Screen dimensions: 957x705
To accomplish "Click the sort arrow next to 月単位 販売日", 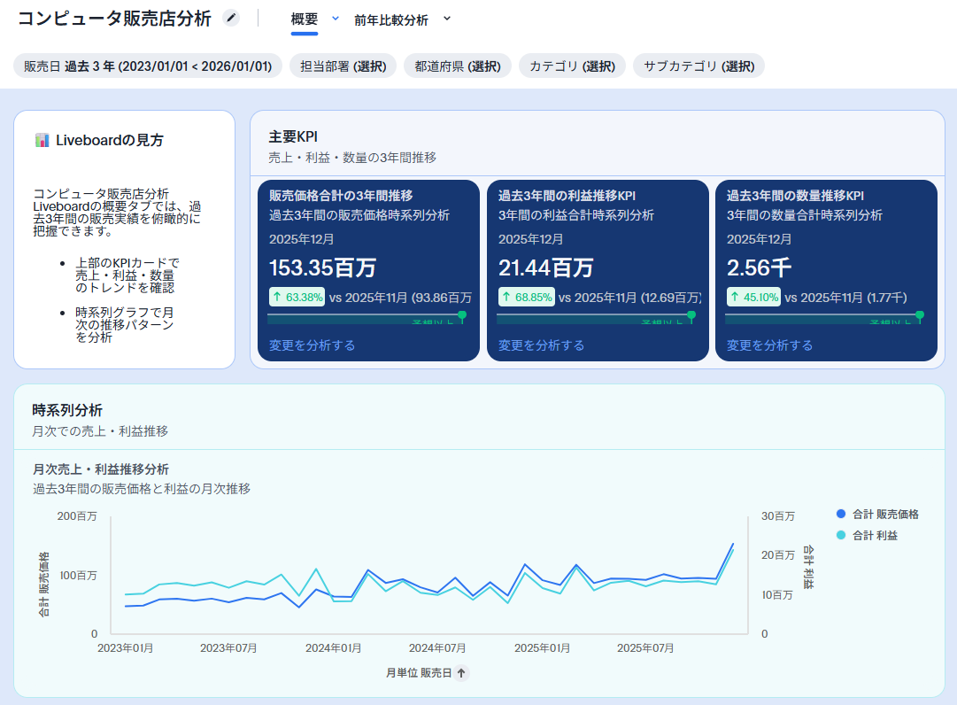I will click(x=462, y=673).
